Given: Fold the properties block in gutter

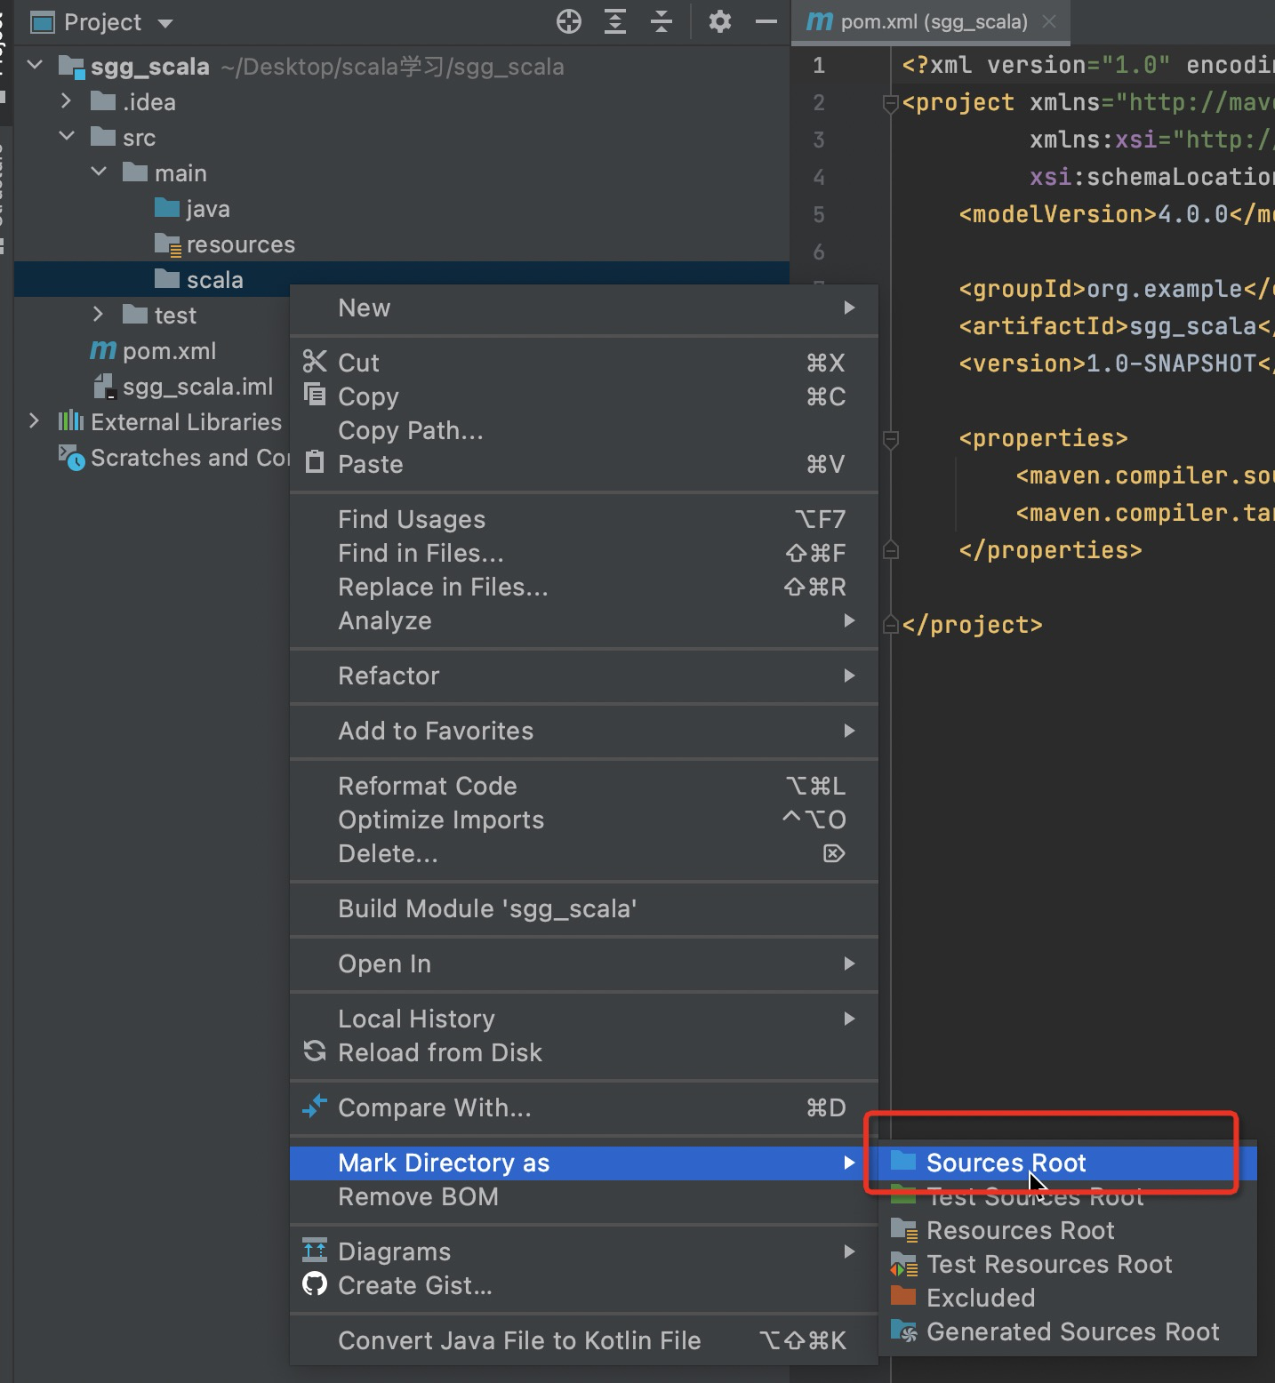Looking at the screenshot, I should 890,439.
